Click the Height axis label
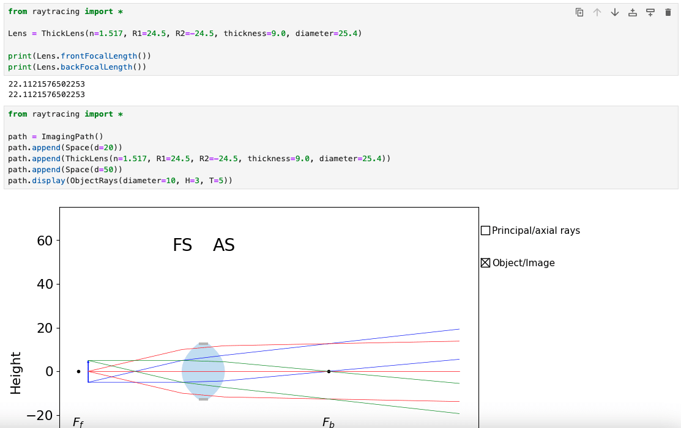This screenshot has height=428, width=681. [x=16, y=373]
